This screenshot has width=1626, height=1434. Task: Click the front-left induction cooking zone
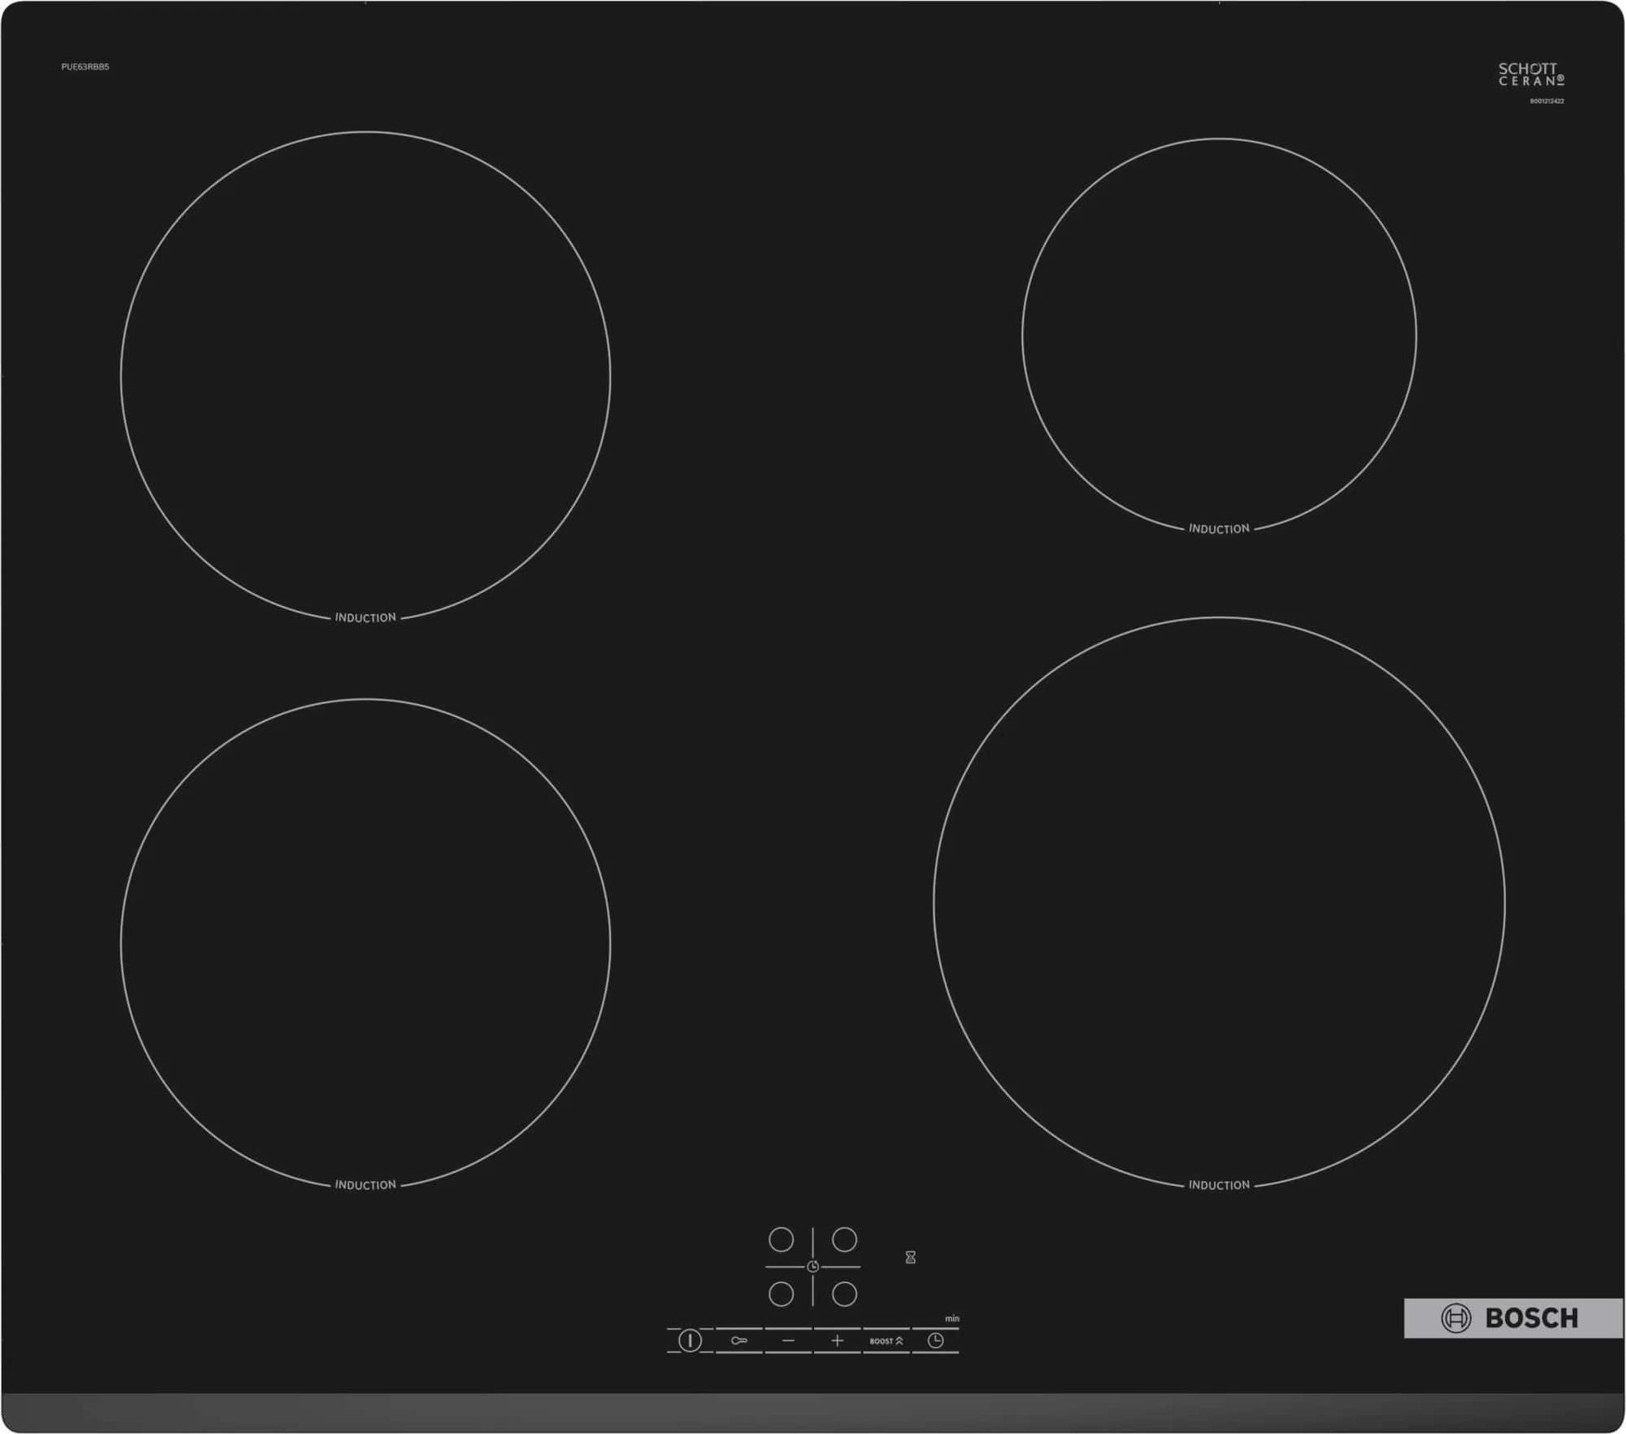tap(366, 942)
